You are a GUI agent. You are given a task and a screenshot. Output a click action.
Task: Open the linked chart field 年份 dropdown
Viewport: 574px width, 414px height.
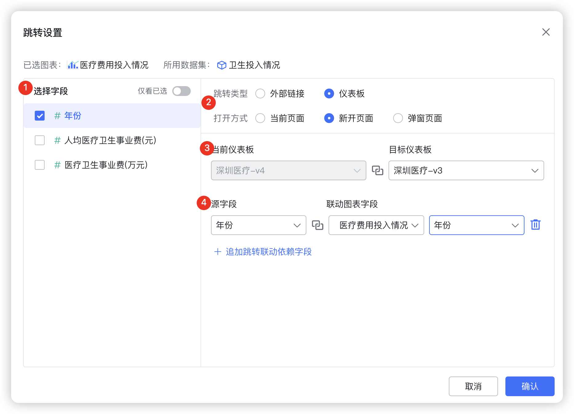click(477, 225)
